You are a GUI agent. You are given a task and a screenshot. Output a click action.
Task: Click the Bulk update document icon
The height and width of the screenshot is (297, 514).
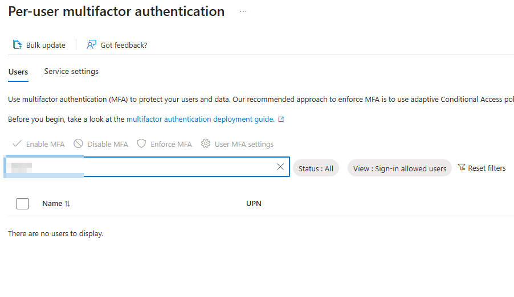pos(17,45)
